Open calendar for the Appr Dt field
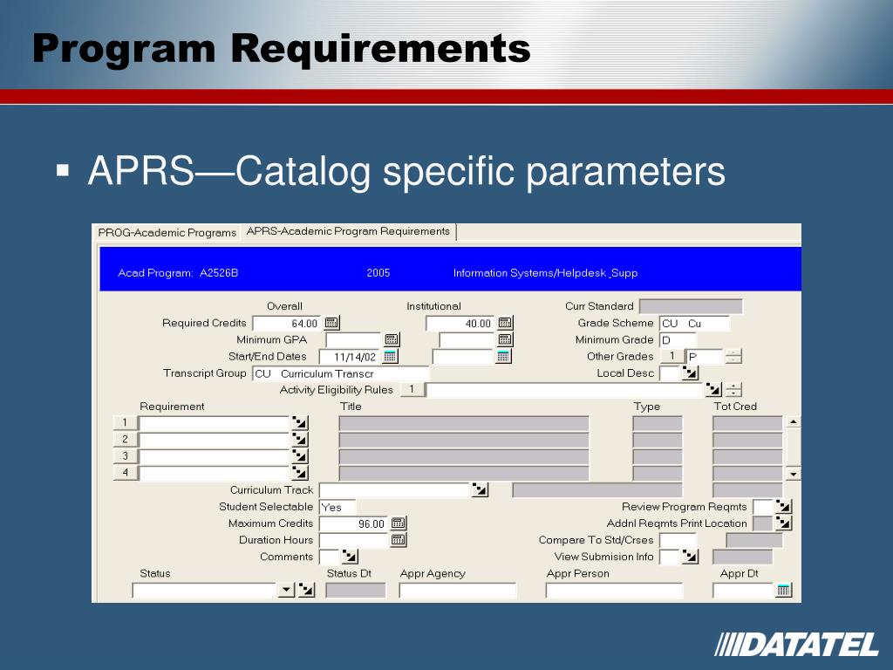The height and width of the screenshot is (670, 893). point(784,591)
